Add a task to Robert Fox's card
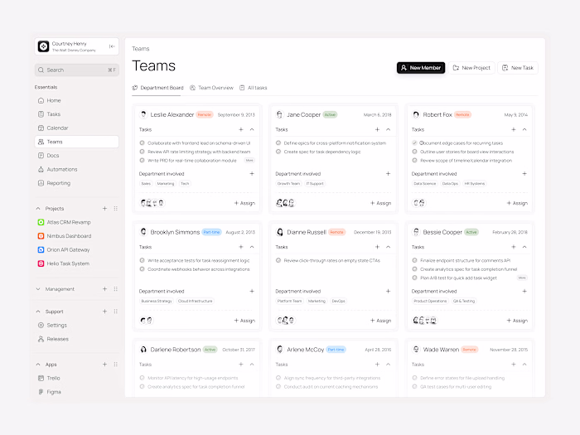580x435 pixels. point(514,129)
